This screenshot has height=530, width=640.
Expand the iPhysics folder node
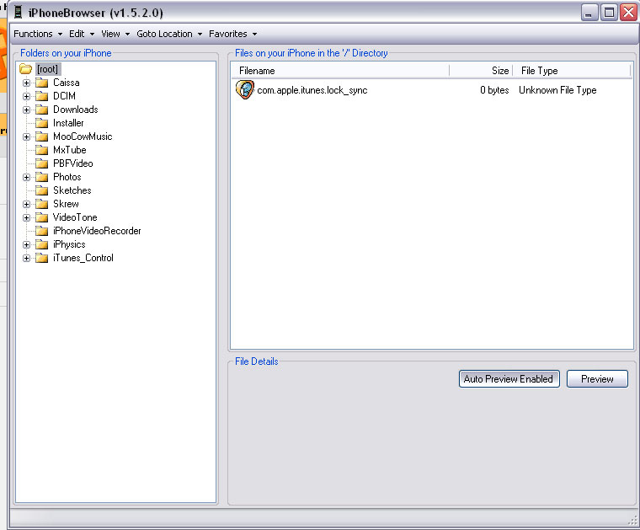coord(27,244)
